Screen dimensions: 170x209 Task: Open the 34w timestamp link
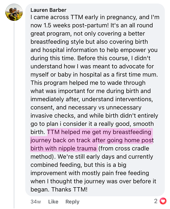click(x=35, y=202)
